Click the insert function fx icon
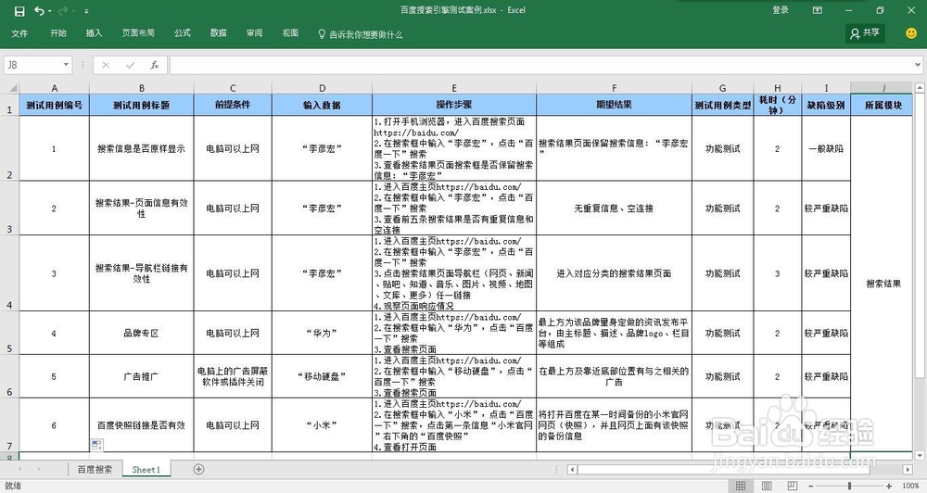 click(x=154, y=65)
